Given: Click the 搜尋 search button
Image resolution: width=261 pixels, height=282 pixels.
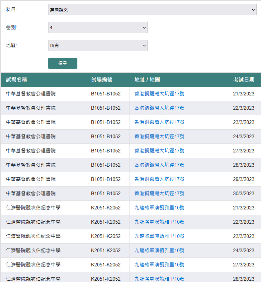Looking at the screenshot, I should [63, 63].
